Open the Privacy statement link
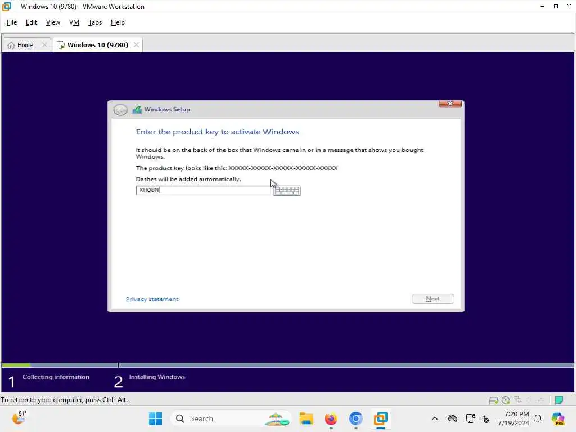576x432 pixels. pos(152,299)
